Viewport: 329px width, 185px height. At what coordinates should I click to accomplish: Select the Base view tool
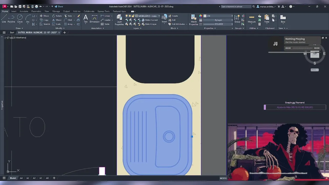coord(283,19)
